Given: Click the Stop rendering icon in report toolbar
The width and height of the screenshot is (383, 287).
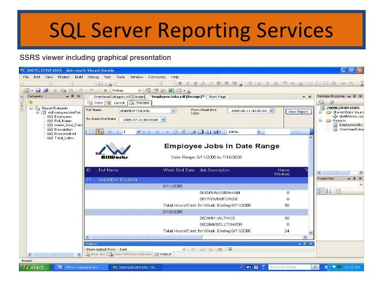Looking at the screenshot, I should tap(175, 132).
